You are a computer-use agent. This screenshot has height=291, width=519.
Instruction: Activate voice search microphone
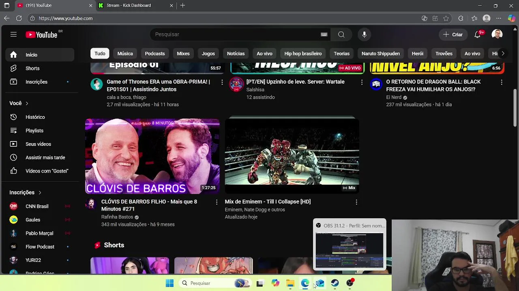pos(364,34)
